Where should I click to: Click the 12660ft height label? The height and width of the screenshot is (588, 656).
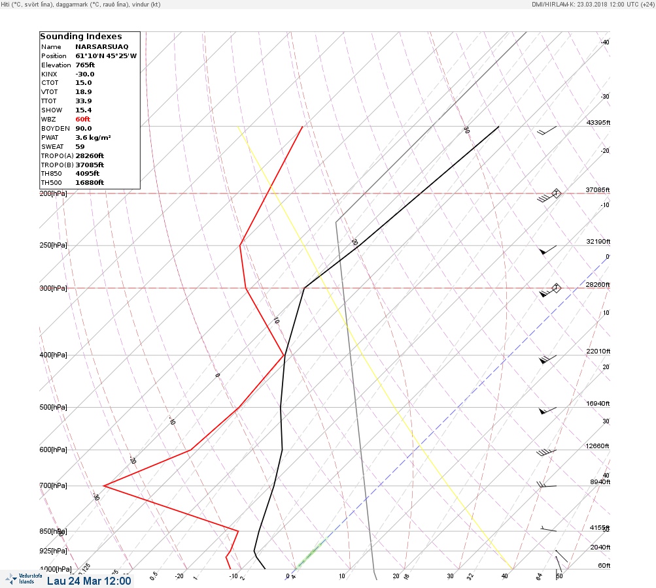coord(597,446)
